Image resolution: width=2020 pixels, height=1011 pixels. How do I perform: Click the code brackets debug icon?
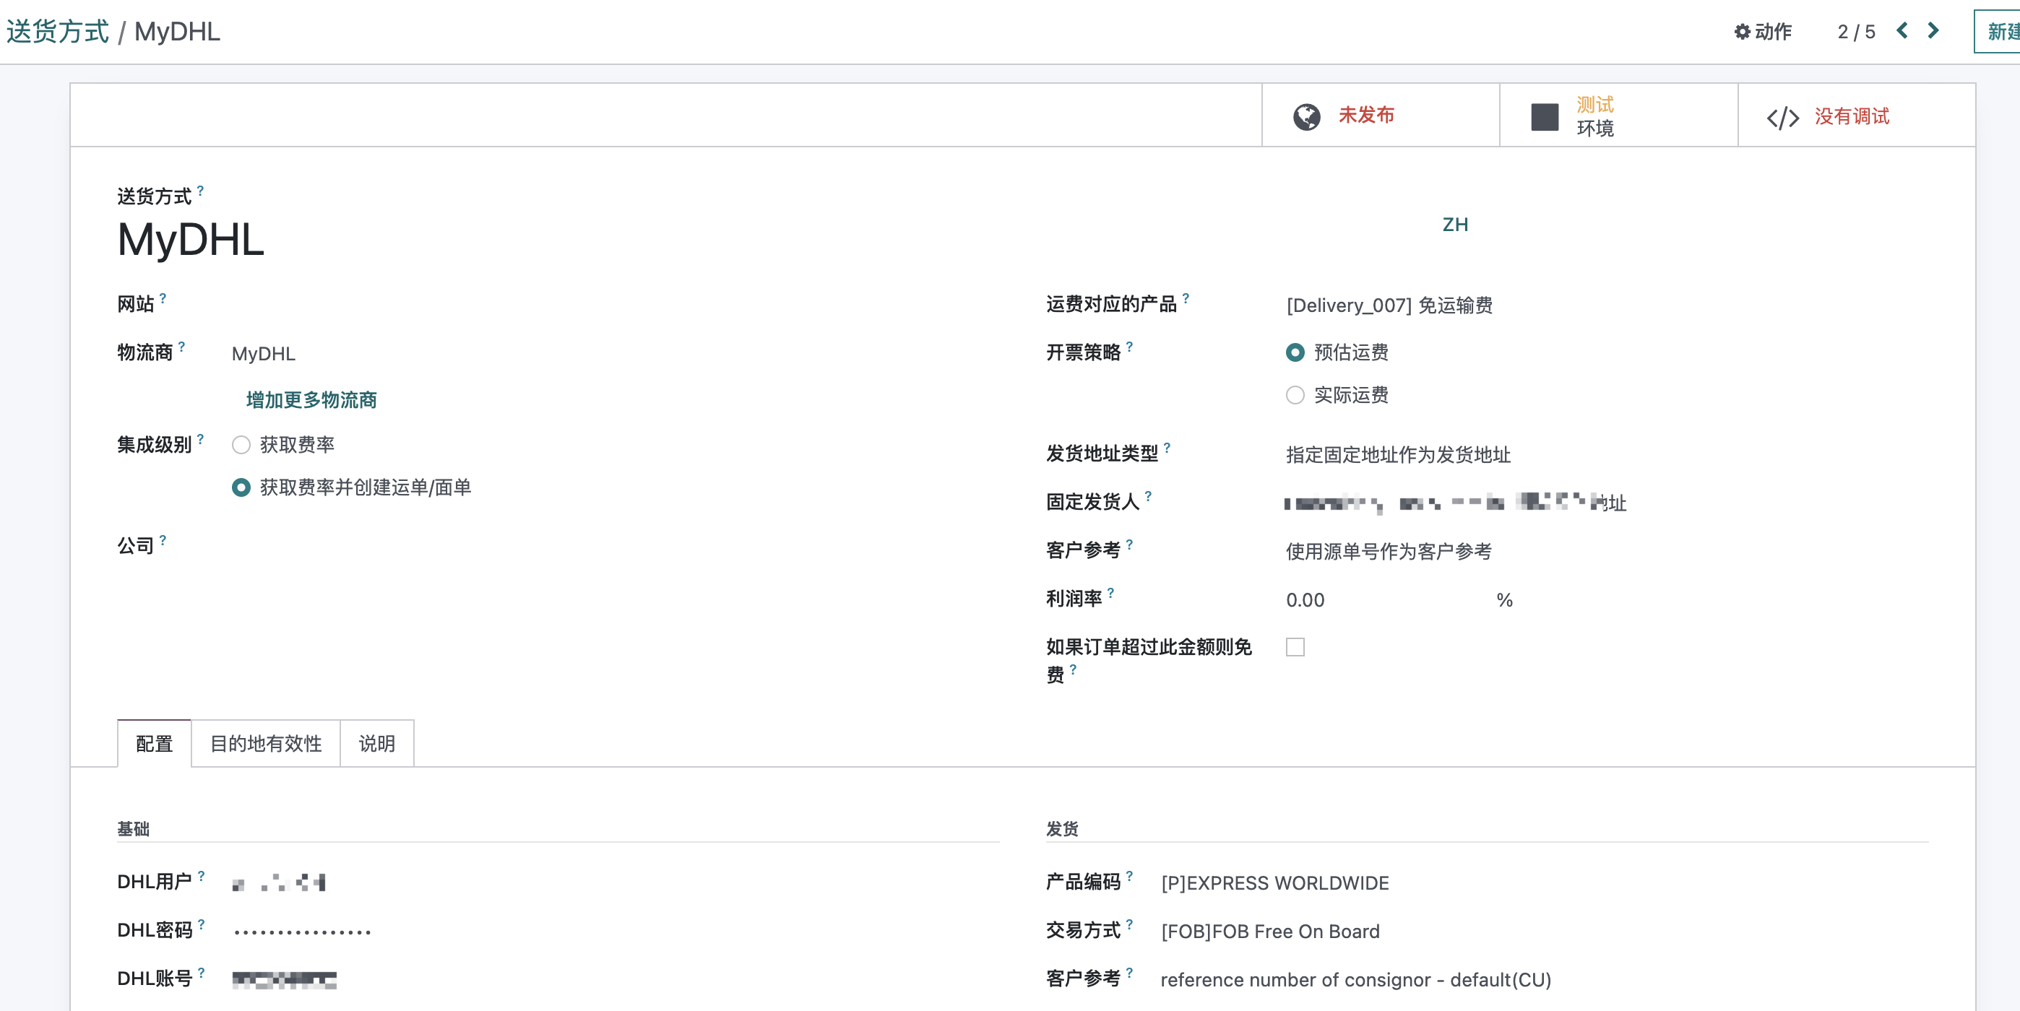point(1782,118)
